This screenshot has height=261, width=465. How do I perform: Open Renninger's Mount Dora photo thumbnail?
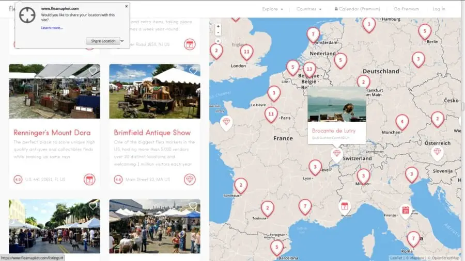(x=54, y=91)
